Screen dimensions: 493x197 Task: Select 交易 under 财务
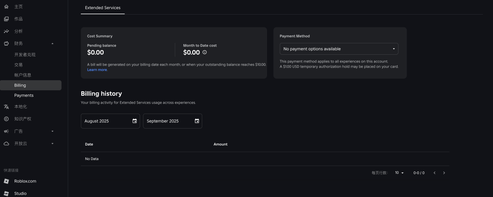click(x=18, y=65)
